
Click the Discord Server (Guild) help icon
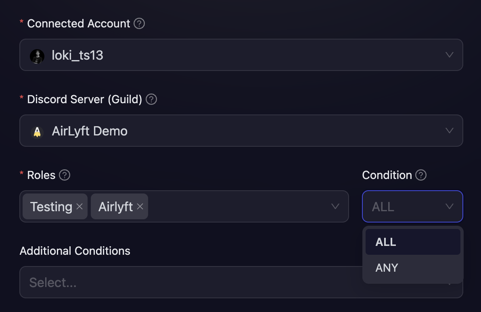point(151,99)
